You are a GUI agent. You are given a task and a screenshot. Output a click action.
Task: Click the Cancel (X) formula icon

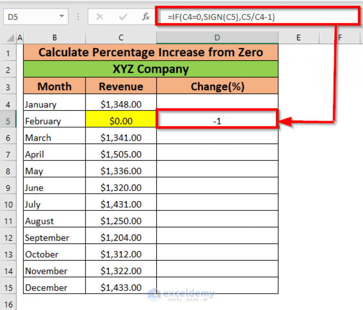coord(100,17)
